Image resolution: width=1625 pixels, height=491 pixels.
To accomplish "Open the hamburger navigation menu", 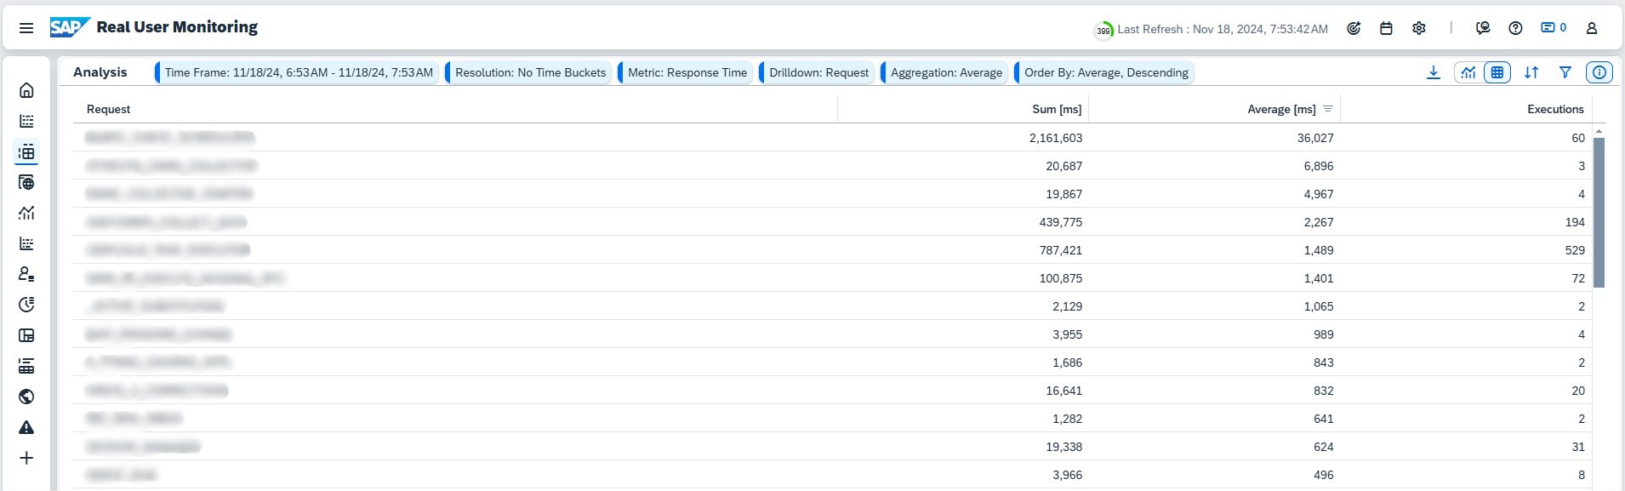I will pyautogui.click(x=26, y=28).
